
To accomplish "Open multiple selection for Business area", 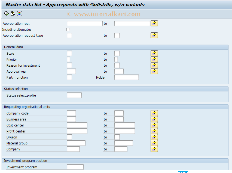I will pos(154,119).
